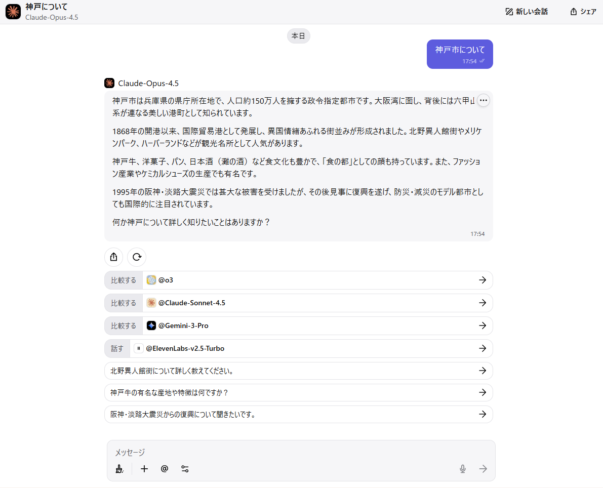Select the 阪神・淡路大震災 suggested question
This screenshot has width=603, height=488.
(298, 414)
